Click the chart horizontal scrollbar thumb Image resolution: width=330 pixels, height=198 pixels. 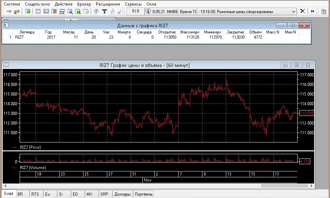pos(284,186)
